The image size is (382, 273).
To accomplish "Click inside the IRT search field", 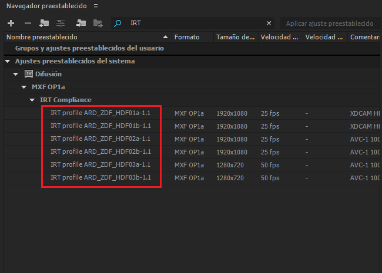I will click(x=194, y=23).
